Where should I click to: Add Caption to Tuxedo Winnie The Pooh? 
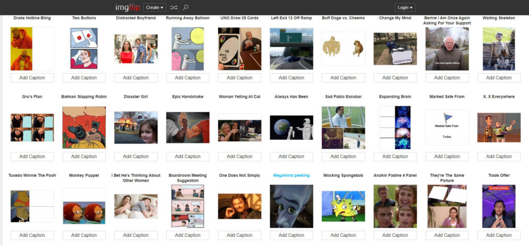pos(32,235)
